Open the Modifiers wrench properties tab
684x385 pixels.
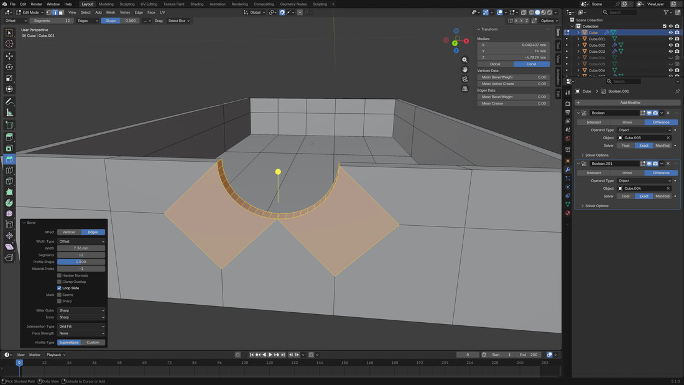pos(568,169)
